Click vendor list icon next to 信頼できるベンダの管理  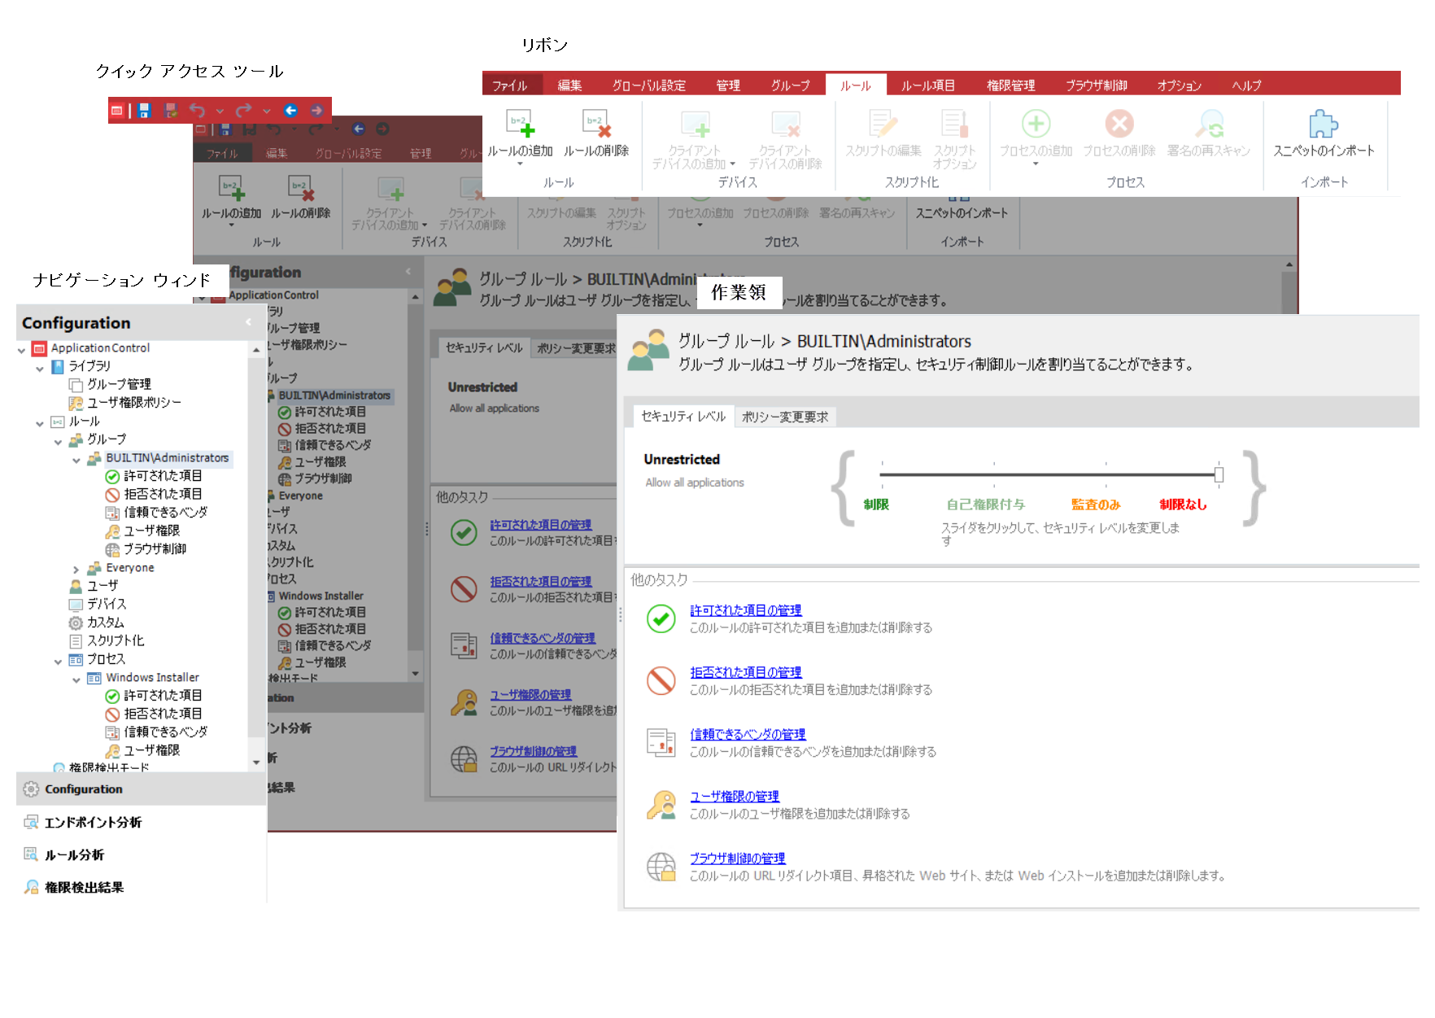pos(661,742)
